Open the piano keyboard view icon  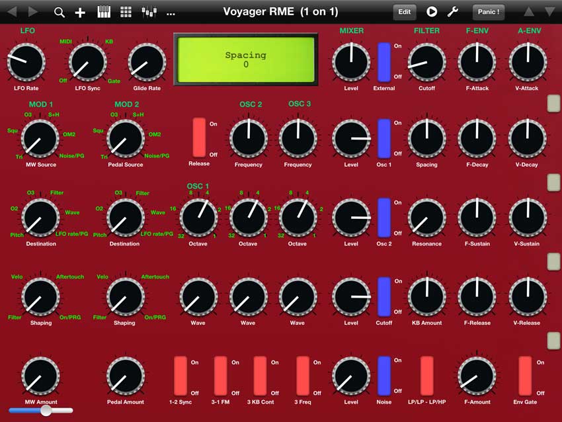[104, 12]
